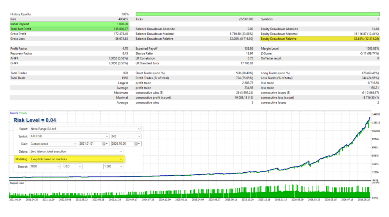Click the 2021.01.04 date label on chart axis
Image resolution: width=389 pixels, height=217 pixels.
point(15,200)
